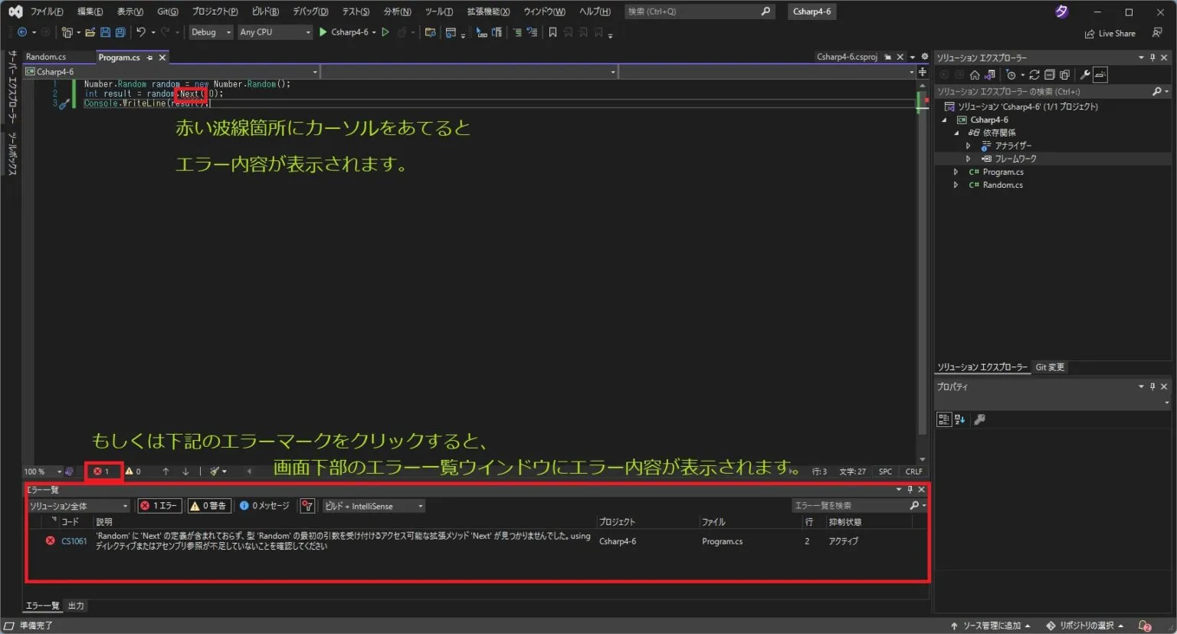Click the Refresh icon in Solution Explorer
Viewport: 1177px width, 634px height.
point(1036,74)
